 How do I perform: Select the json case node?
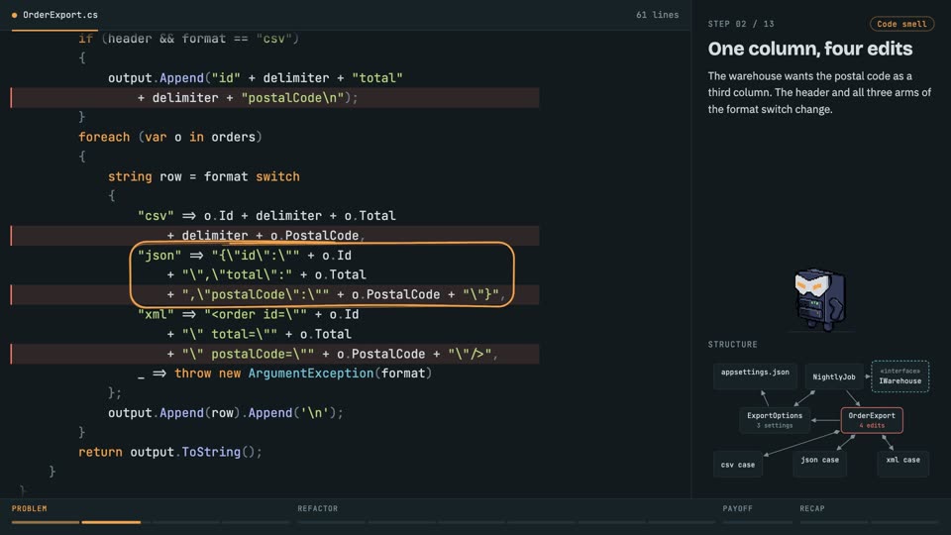coord(820,464)
